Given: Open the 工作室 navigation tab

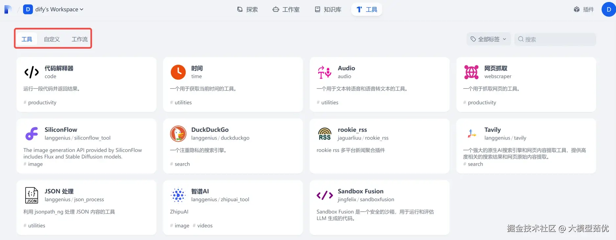Looking at the screenshot, I should coord(286,10).
